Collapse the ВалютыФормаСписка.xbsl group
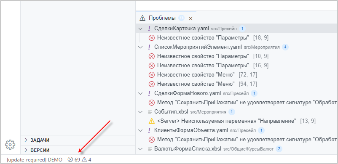This screenshot has width=338, height=164. pos(140,149)
